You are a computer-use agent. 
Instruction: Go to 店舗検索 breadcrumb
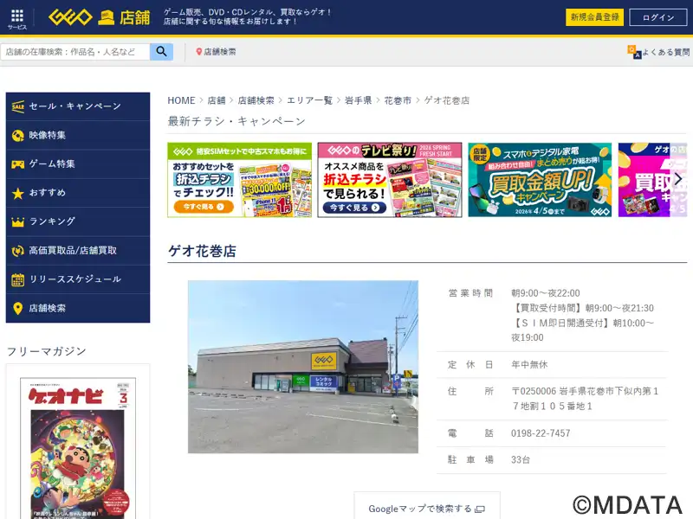[x=256, y=100]
